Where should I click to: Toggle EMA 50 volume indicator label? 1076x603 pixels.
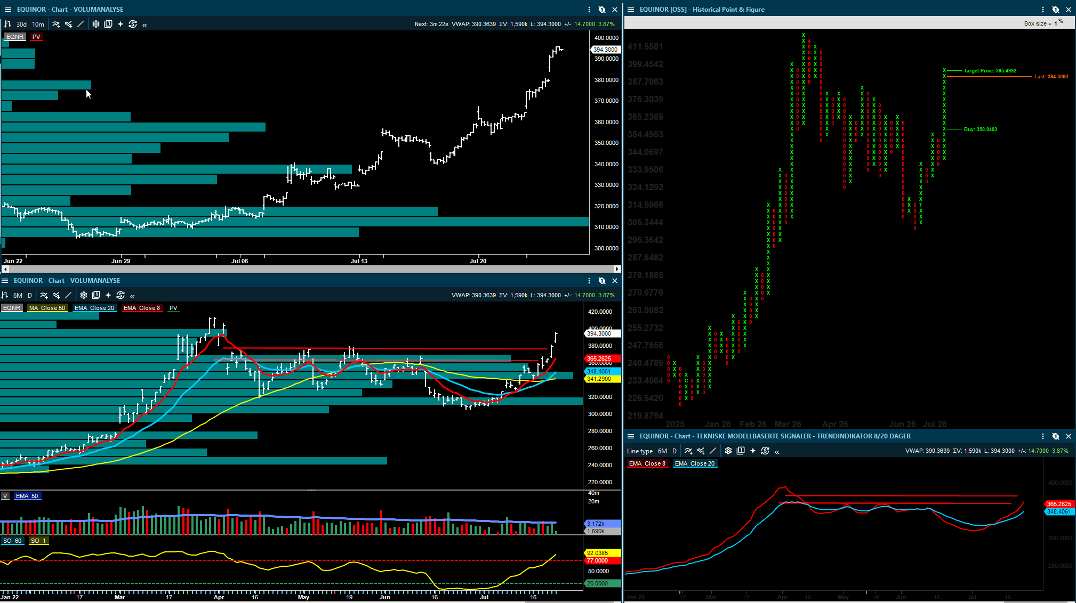[x=27, y=496]
